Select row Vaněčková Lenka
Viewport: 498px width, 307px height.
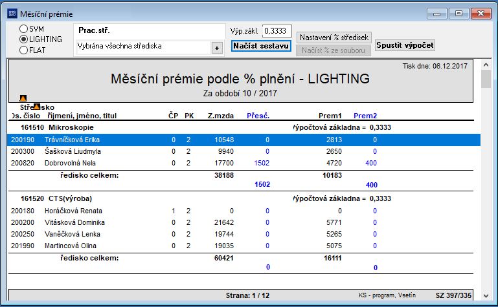[x=243, y=234]
